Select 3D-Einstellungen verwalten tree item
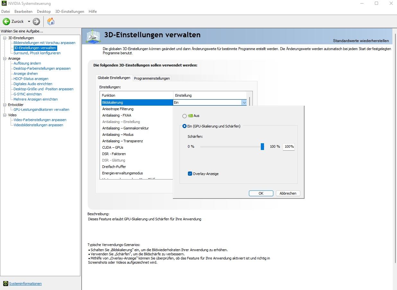397x290 pixels. tap(35, 48)
